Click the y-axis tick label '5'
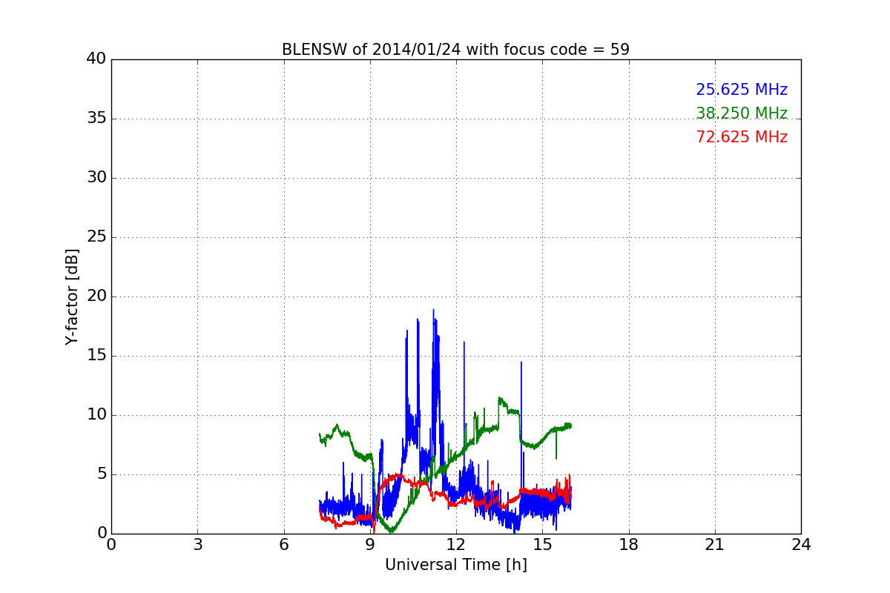This screenshot has height=593, width=890. tap(102, 474)
